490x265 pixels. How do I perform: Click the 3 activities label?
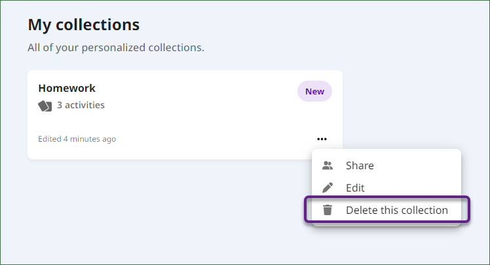(x=81, y=105)
